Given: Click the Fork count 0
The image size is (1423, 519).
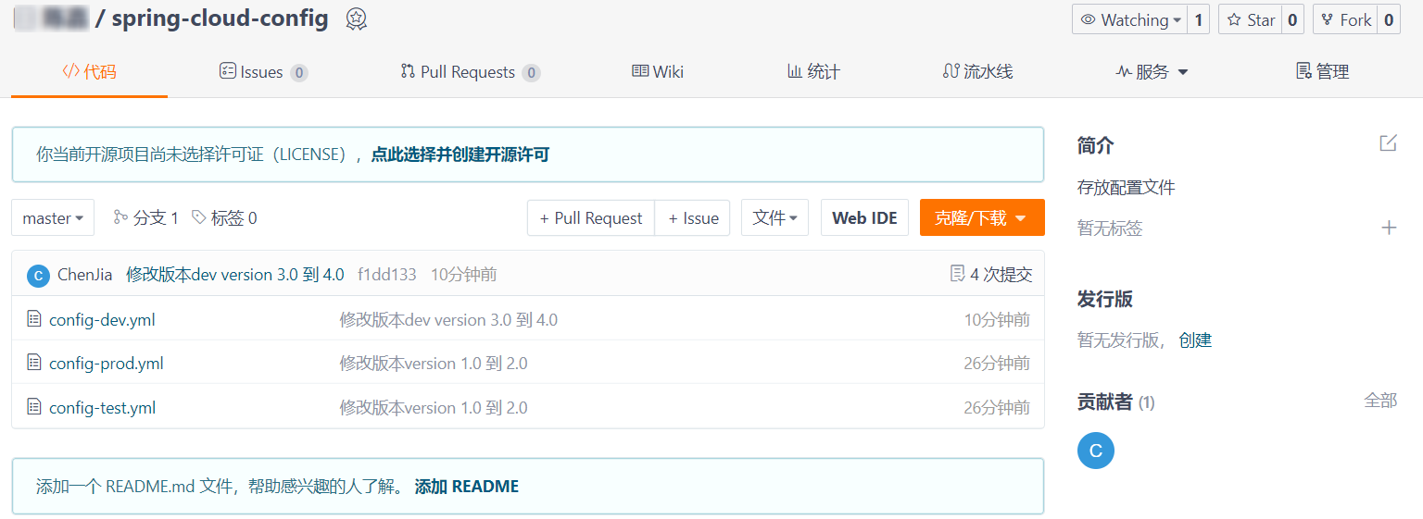Looking at the screenshot, I should (x=1389, y=19).
